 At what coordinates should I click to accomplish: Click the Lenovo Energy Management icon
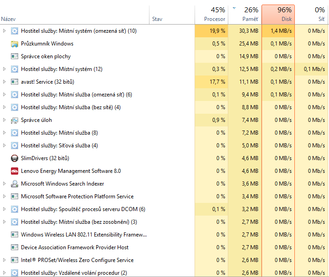pos(15,171)
